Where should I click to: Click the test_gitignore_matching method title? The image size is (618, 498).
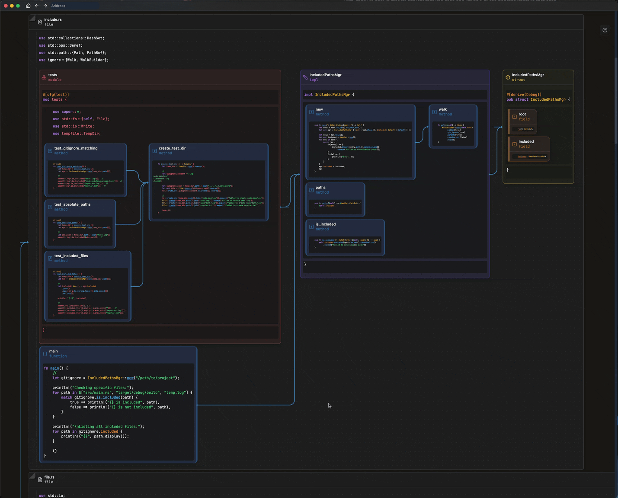(x=76, y=148)
